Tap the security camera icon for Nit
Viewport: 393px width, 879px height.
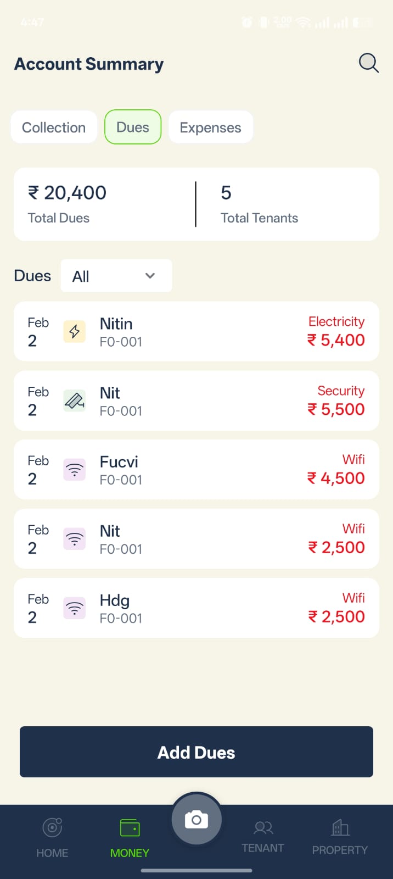pyautogui.click(x=75, y=400)
